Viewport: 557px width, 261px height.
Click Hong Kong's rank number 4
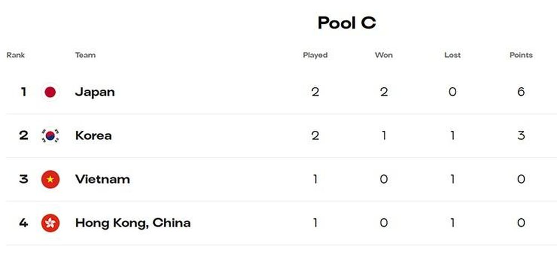tap(23, 223)
